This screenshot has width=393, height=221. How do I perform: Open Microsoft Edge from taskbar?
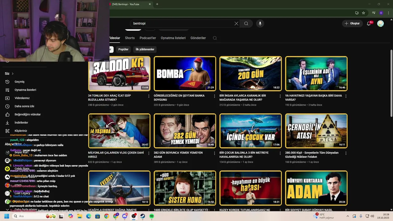pyautogui.click(x=88, y=216)
